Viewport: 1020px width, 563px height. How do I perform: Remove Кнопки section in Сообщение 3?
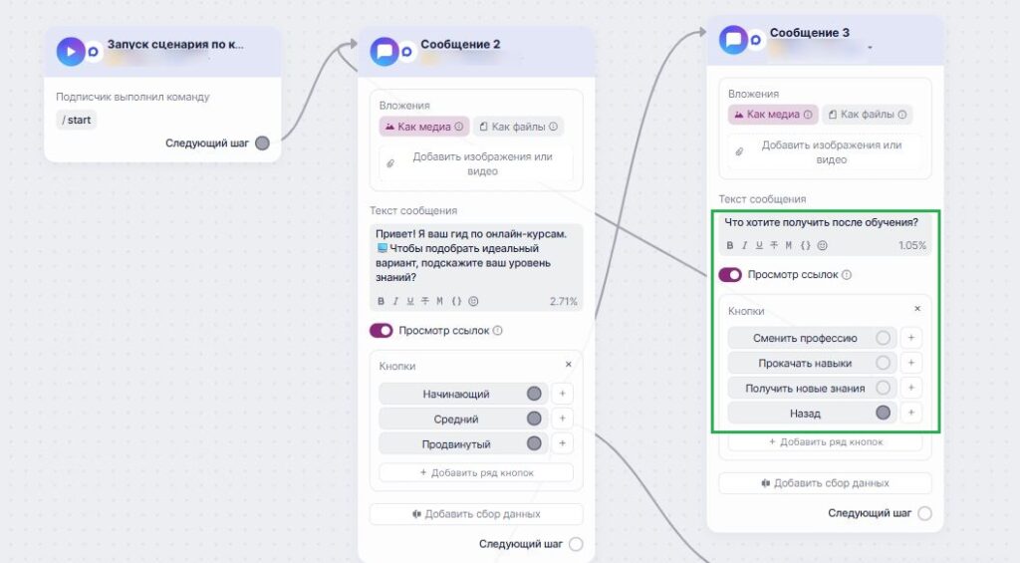[917, 309]
